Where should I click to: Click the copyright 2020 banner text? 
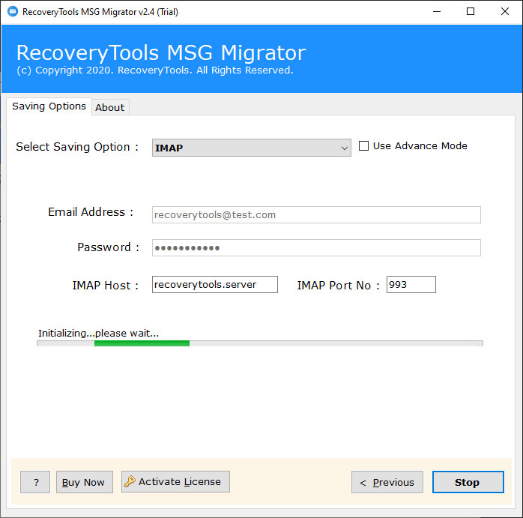click(x=155, y=70)
